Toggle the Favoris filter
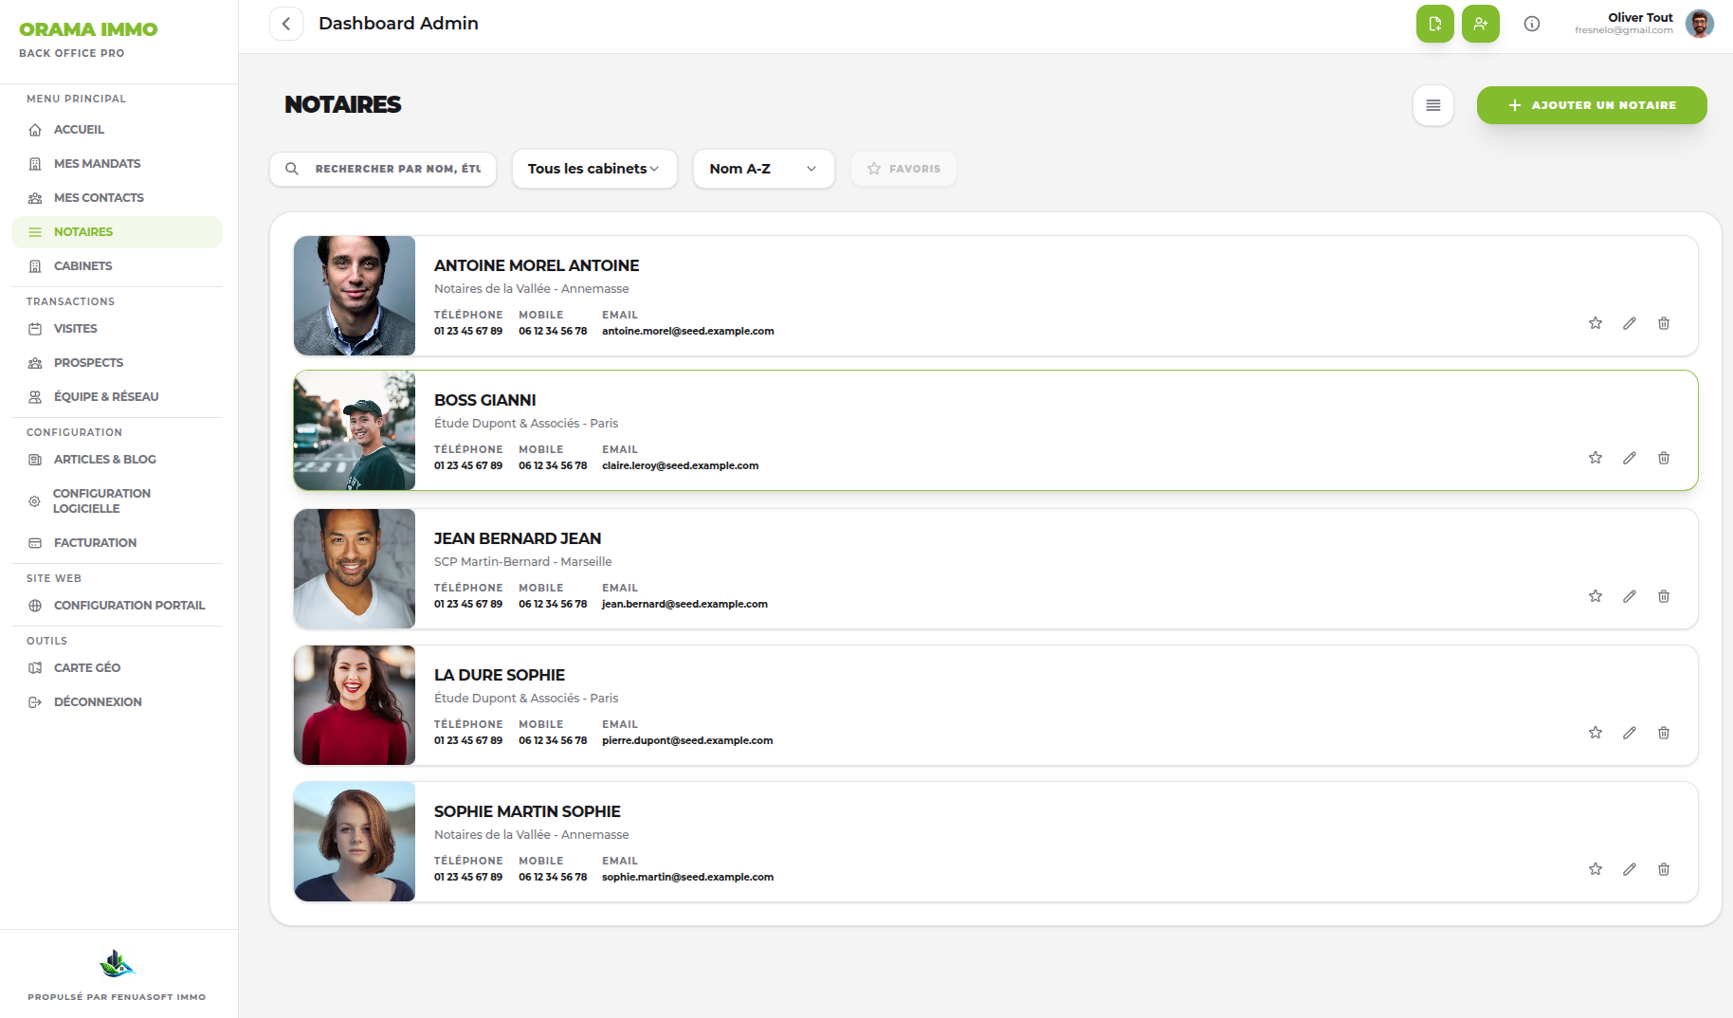 [x=903, y=169]
